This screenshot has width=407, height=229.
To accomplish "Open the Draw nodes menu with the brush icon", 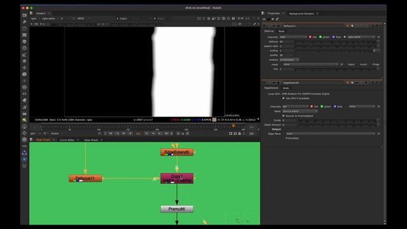I will [24, 22].
